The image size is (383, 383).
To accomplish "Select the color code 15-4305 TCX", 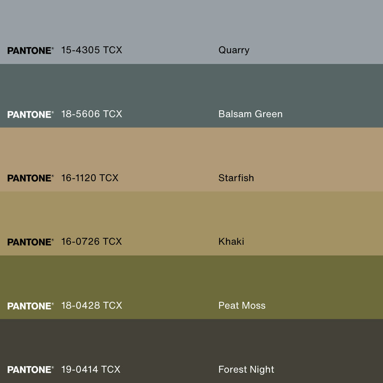I will point(92,50).
